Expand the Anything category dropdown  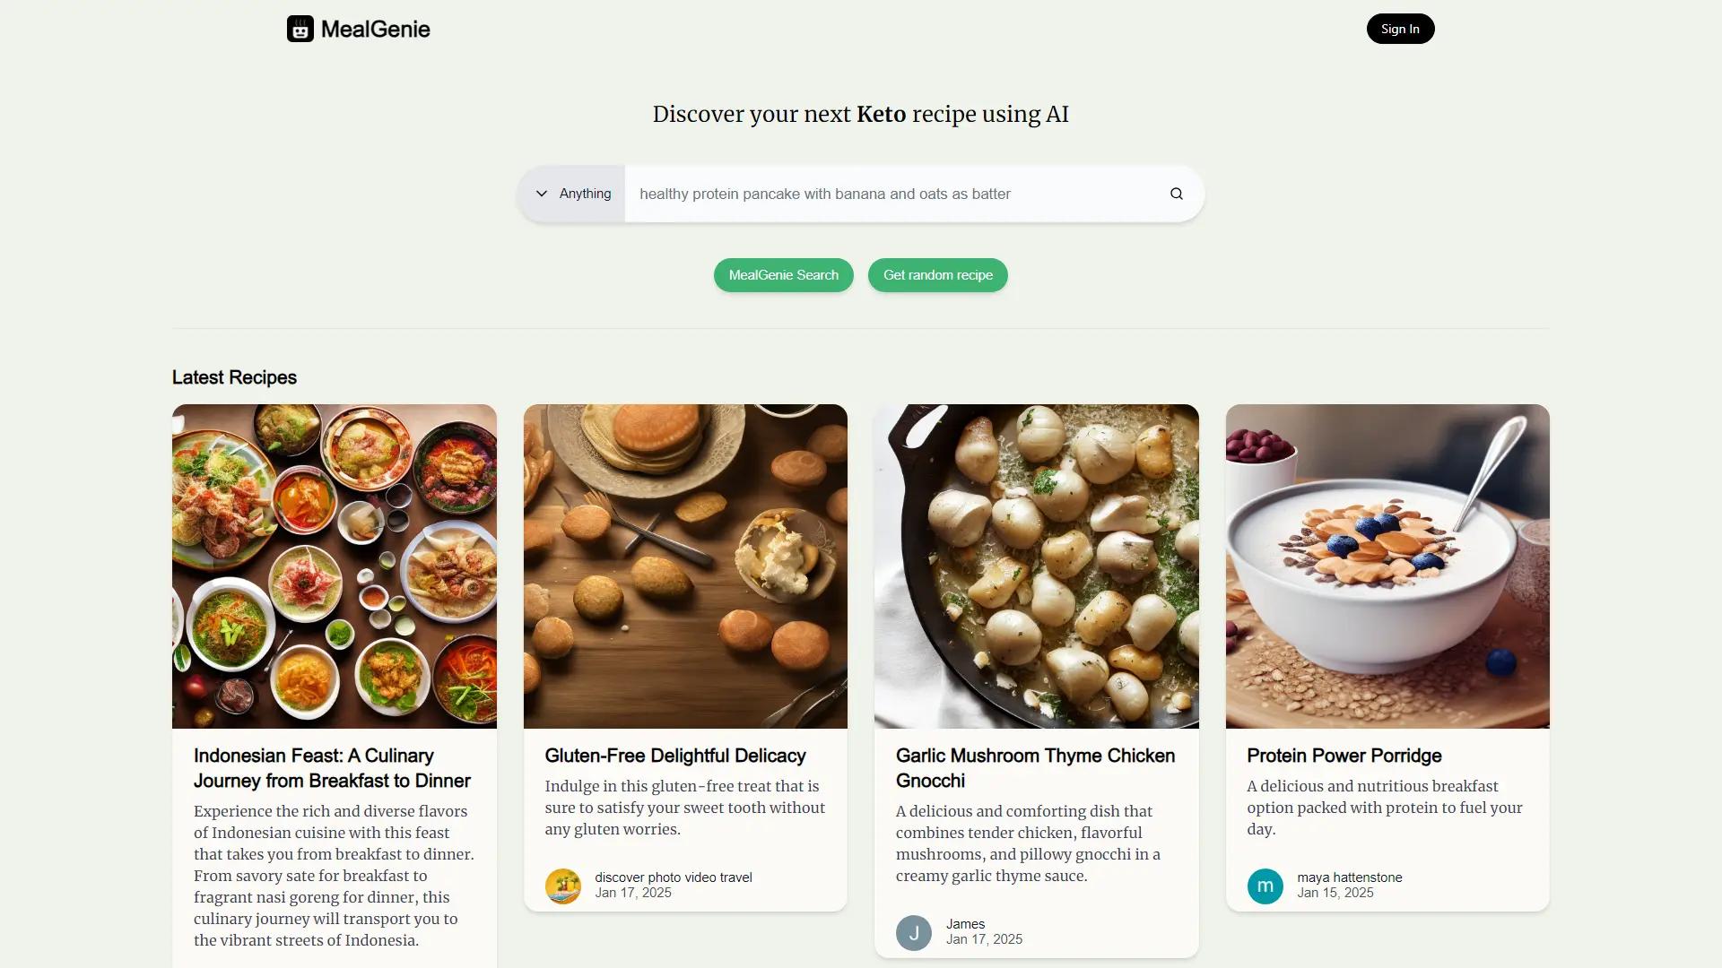coord(574,193)
